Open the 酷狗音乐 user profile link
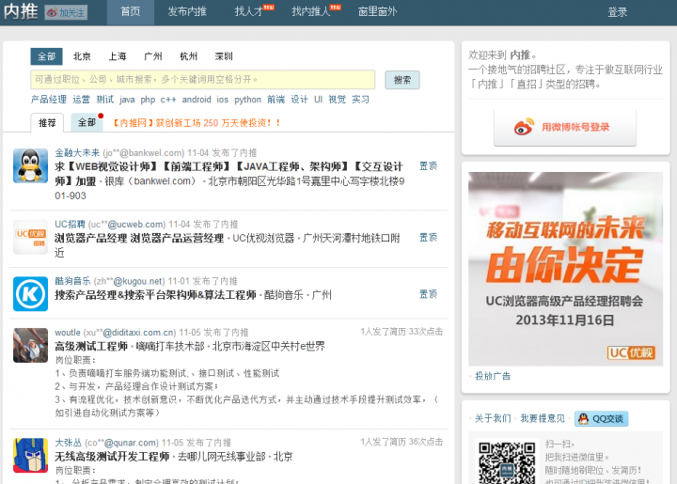The height and width of the screenshot is (484, 677). pos(72,281)
